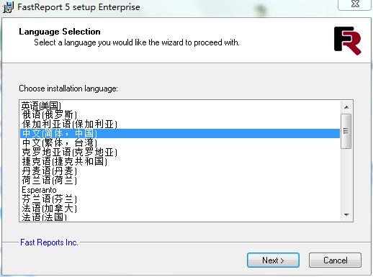
Task: Click the Next button
Action: pos(273,260)
